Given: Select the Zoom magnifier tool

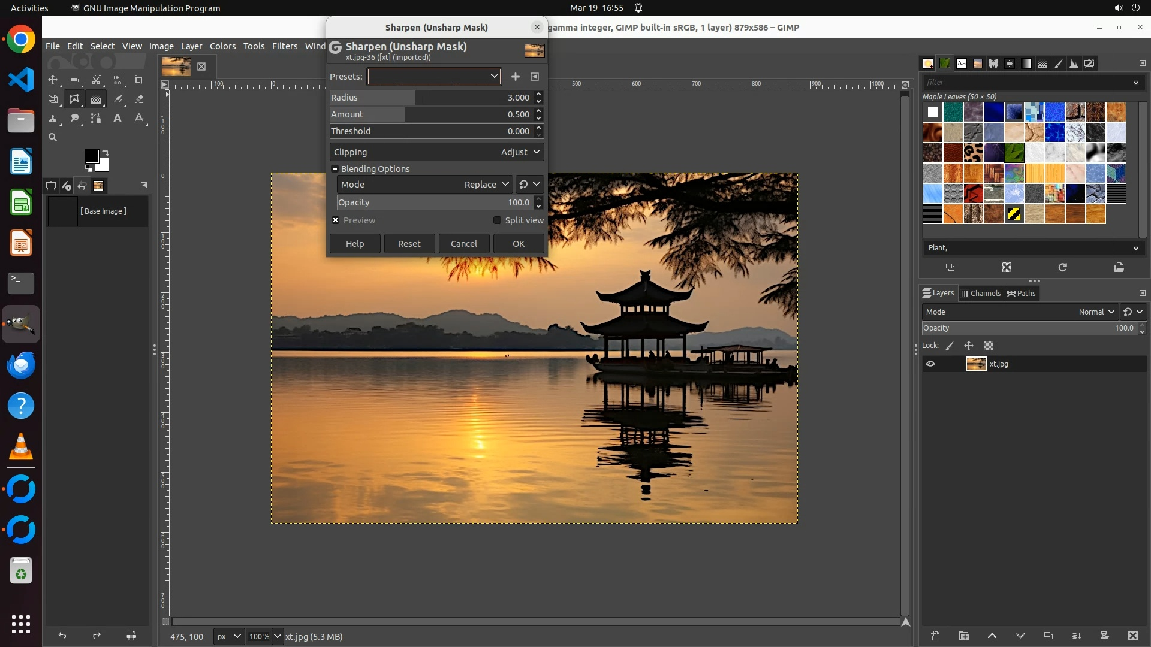Looking at the screenshot, I should point(53,138).
